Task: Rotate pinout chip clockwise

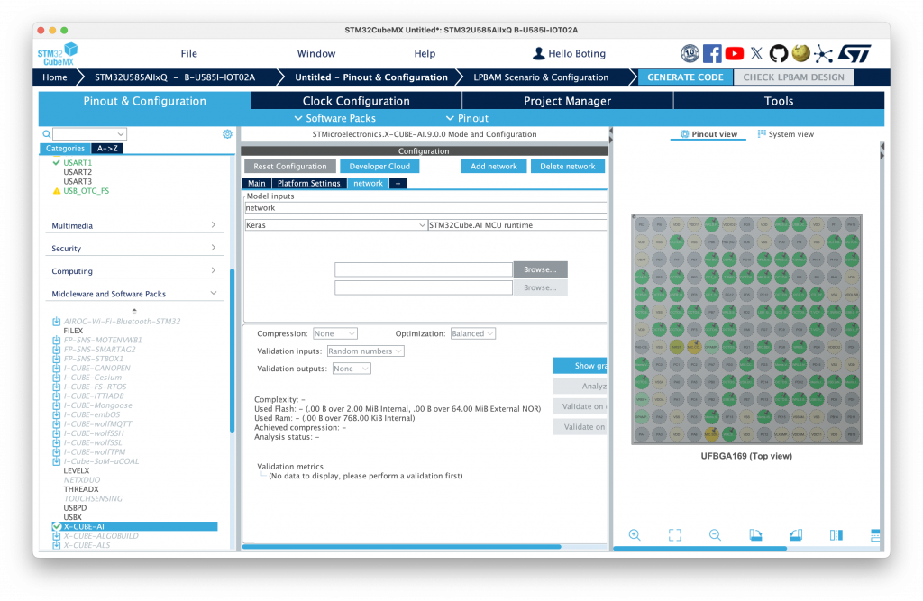Action: tap(756, 534)
